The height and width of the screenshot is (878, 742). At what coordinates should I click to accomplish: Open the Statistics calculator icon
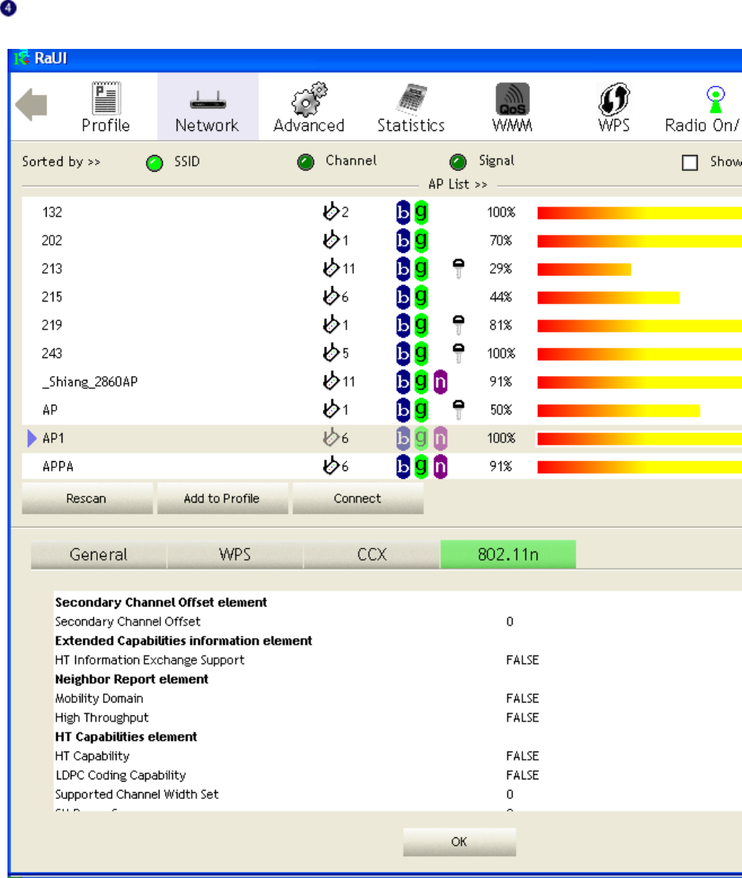tap(411, 99)
